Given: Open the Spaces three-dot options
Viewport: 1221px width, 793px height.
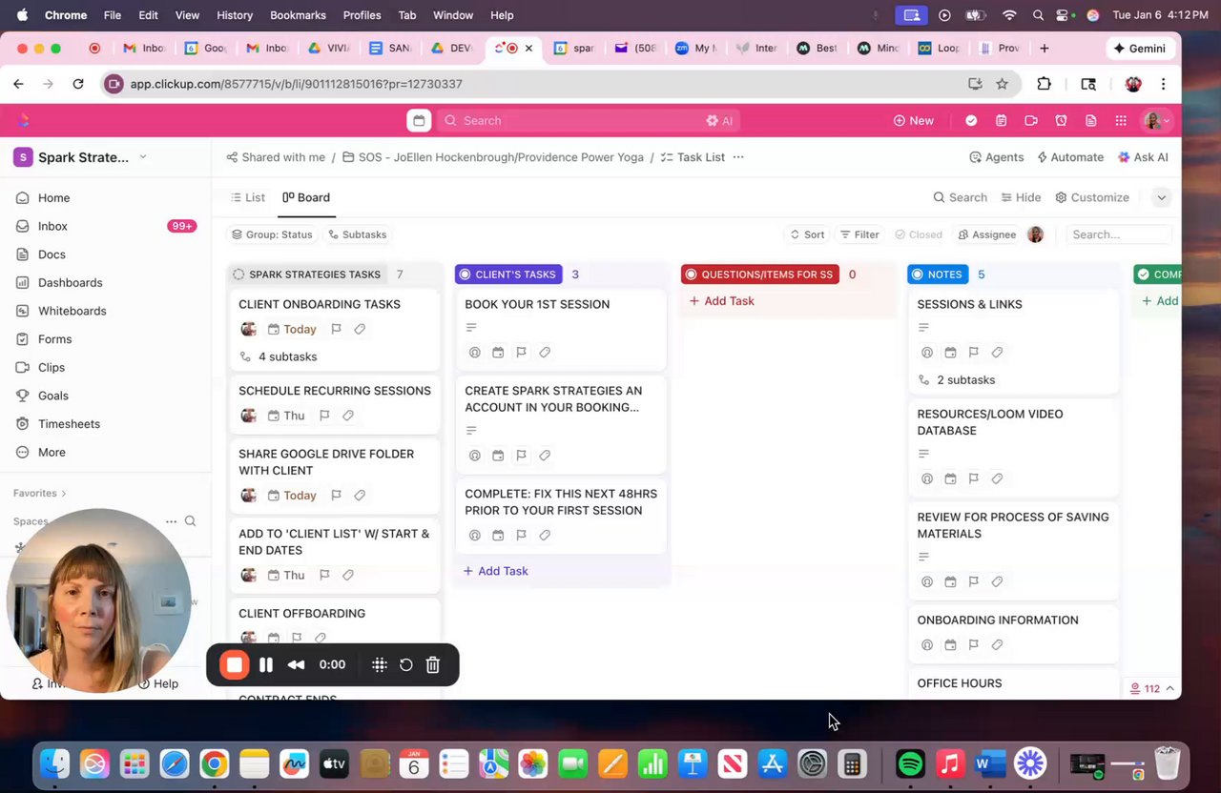Looking at the screenshot, I should pyautogui.click(x=171, y=521).
